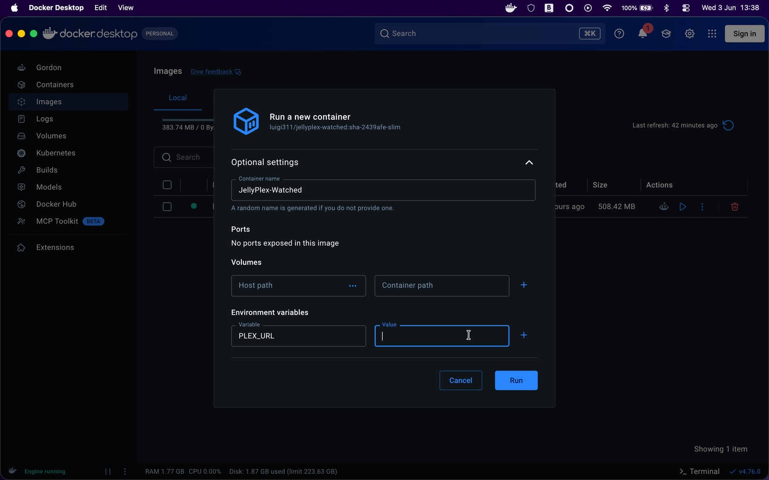The width and height of the screenshot is (769, 480).
Task: Sort by the Size column header
Action: click(600, 185)
